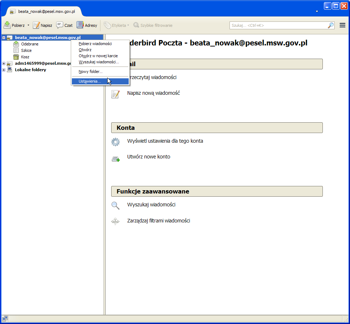Collapse the beata_nowak account tree
Screen dimensions: 350x324
point(4,38)
